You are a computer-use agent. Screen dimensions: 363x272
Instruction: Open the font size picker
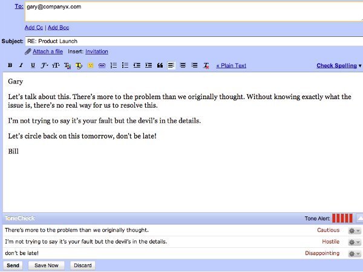tap(56, 65)
